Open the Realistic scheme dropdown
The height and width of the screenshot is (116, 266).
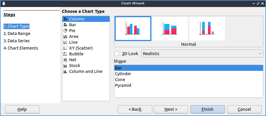(202, 54)
